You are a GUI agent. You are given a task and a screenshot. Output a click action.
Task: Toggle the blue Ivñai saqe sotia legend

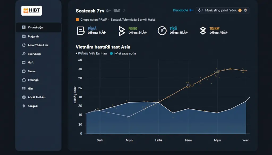(123, 54)
